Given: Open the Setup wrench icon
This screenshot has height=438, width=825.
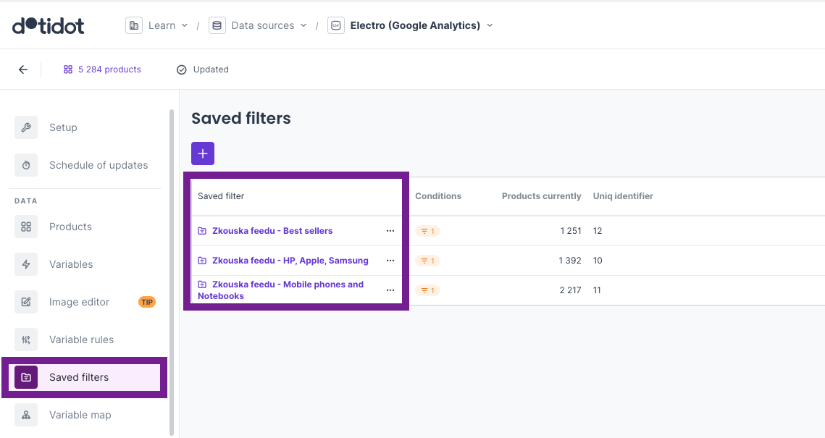Looking at the screenshot, I should pos(26,127).
